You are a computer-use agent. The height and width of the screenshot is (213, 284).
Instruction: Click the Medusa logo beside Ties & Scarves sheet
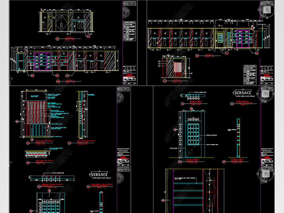pyautogui.click(x=120, y=98)
